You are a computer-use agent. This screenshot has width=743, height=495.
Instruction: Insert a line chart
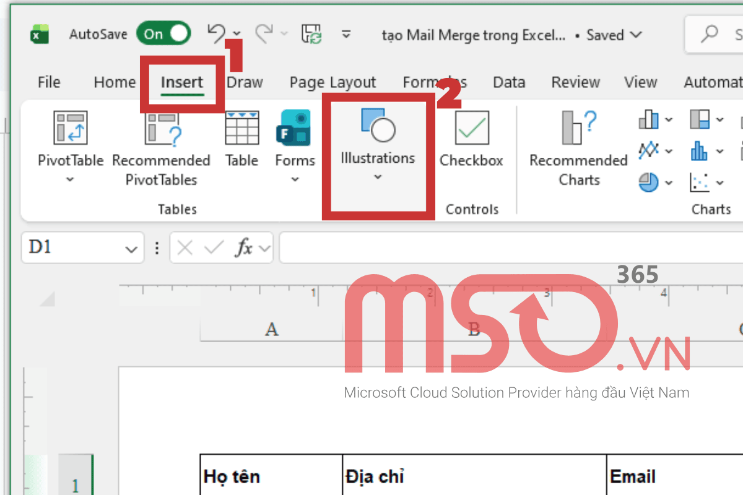pos(648,150)
